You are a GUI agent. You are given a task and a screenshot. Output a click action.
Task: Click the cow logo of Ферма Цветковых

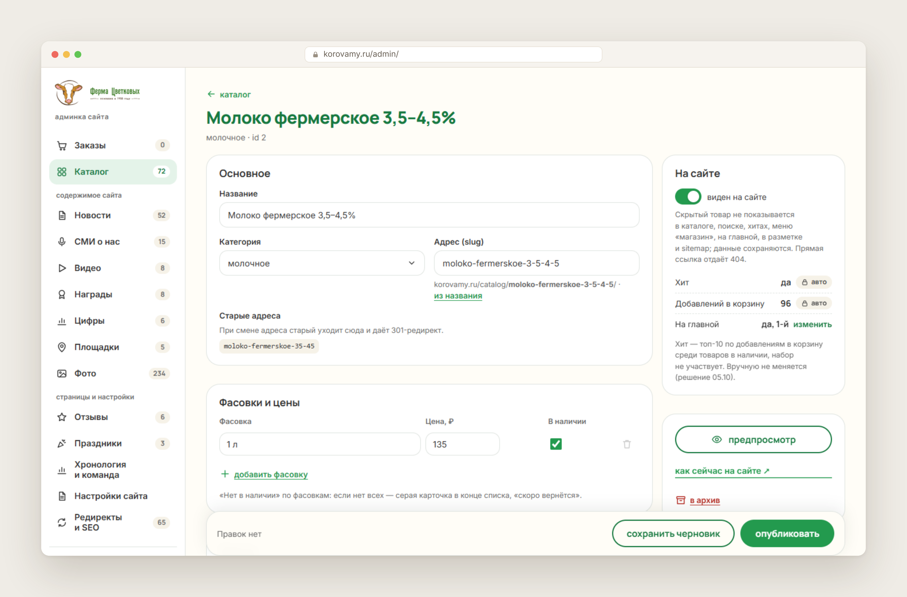(x=69, y=92)
